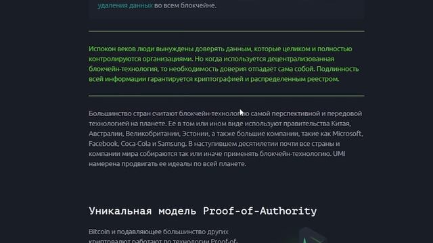
Task: Click the line 'намерена продвигать ее идеалы'
Action: pos(167,164)
